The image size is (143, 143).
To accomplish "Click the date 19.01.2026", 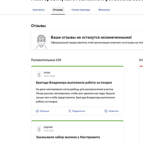I will click(49, 76).
